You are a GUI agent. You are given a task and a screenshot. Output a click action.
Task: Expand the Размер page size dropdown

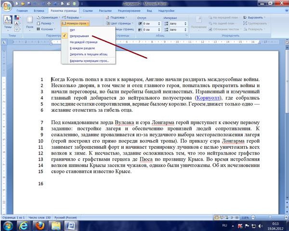(45, 23)
